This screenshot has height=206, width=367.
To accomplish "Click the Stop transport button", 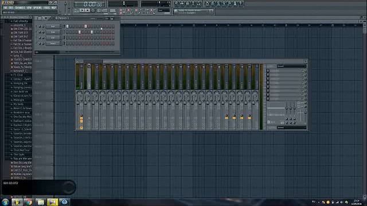I will tap(87, 10).
